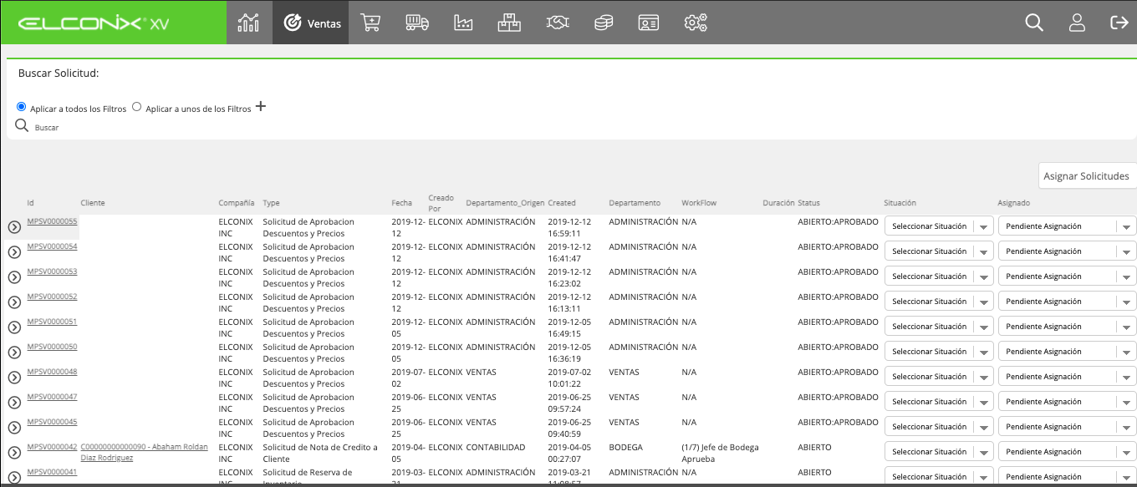Click the logout exit icon
This screenshot has width=1137, height=487.
[x=1119, y=23]
